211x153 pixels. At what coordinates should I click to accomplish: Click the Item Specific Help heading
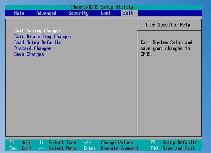[x=168, y=25]
